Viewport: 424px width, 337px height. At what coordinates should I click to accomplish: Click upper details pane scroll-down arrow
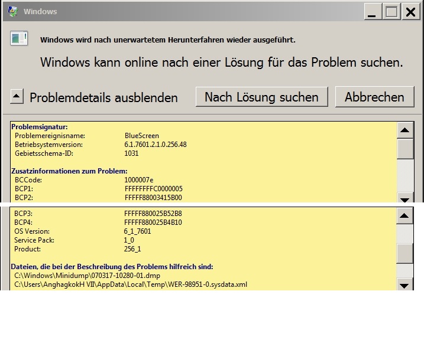pyautogui.click(x=405, y=198)
